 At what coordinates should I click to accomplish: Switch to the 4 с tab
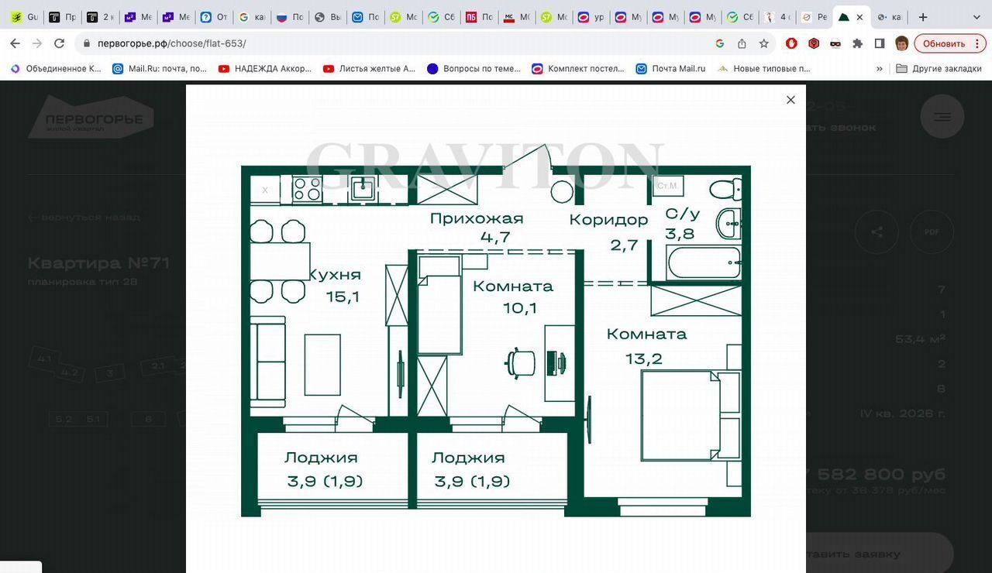777,17
